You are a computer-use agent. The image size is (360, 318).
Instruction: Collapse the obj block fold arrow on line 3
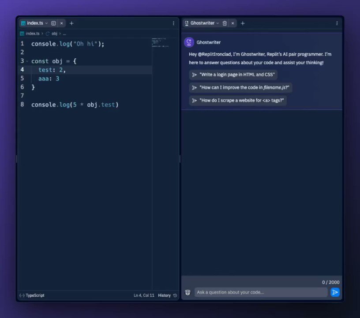coord(27,61)
